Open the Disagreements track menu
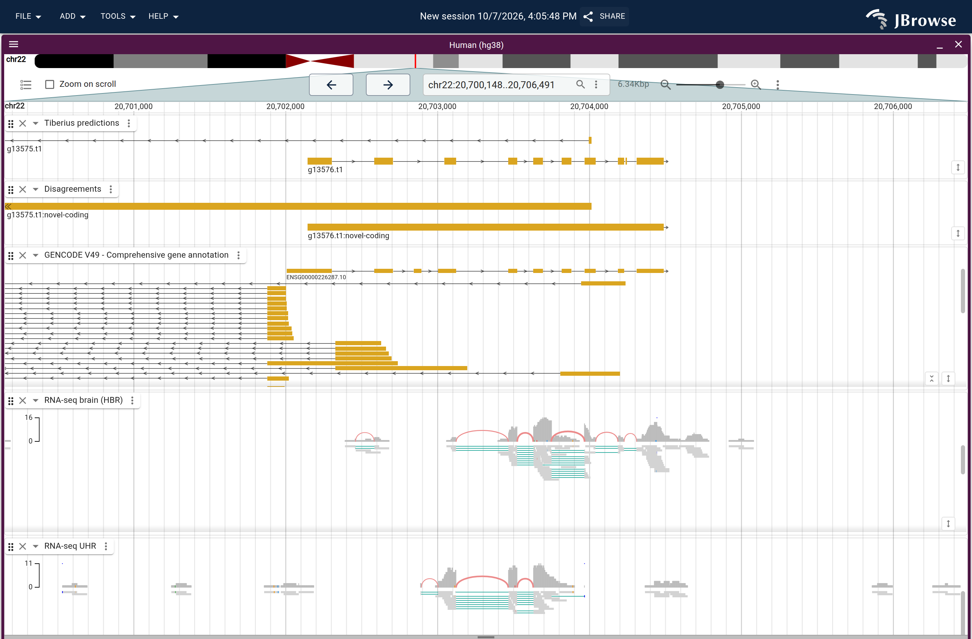Viewport: 972px width, 639px height. click(111, 189)
